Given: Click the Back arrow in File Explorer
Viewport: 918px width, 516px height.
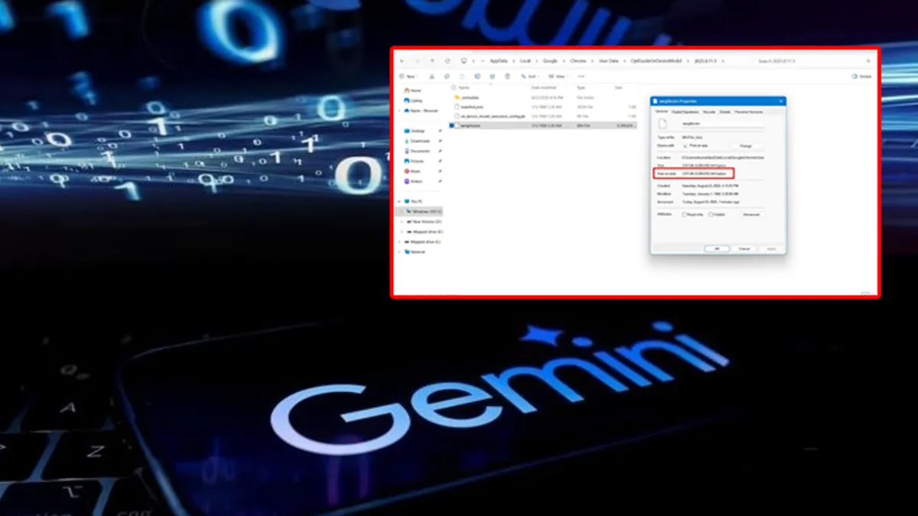Looking at the screenshot, I should (402, 61).
